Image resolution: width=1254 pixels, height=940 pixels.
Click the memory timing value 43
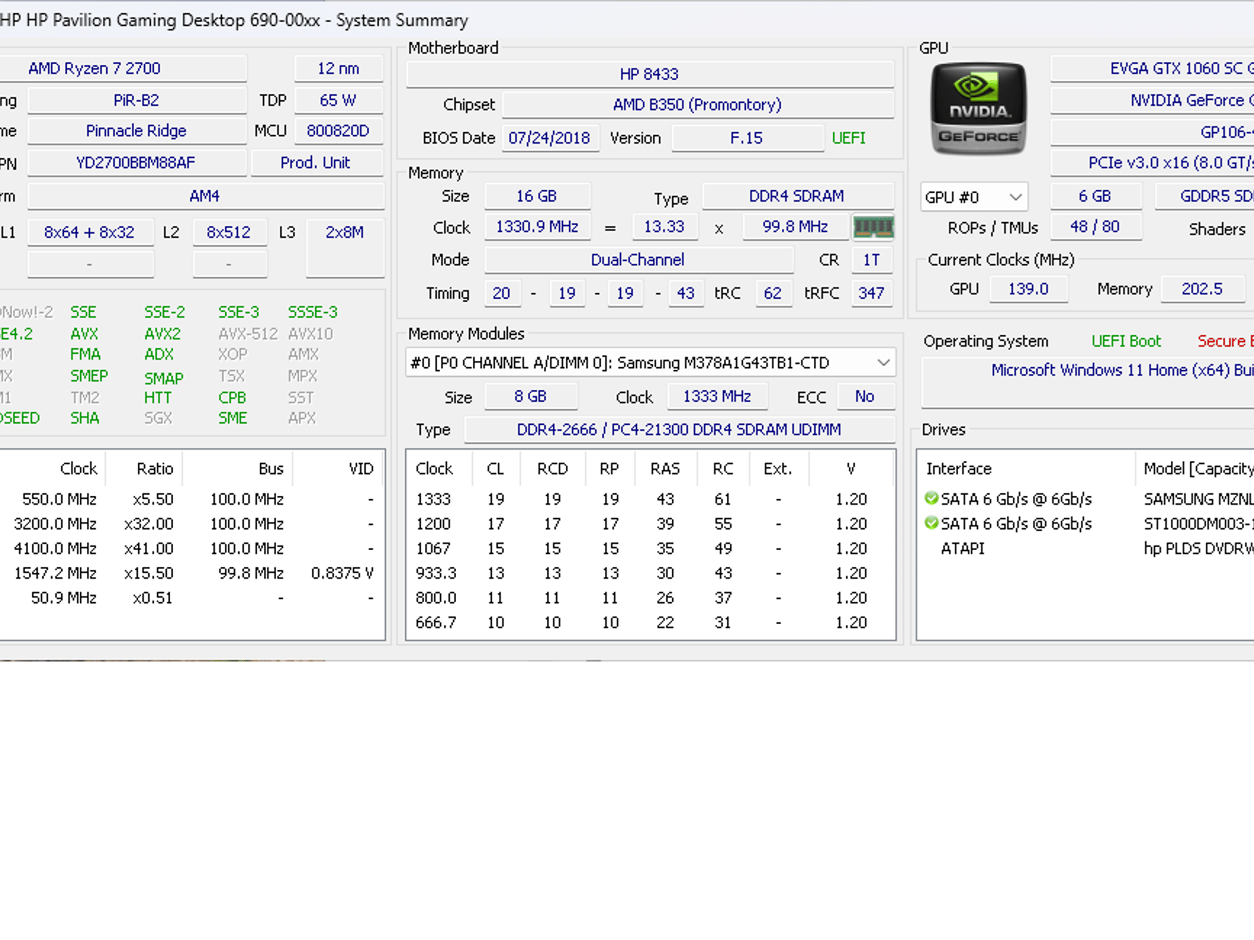click(686, 293)
